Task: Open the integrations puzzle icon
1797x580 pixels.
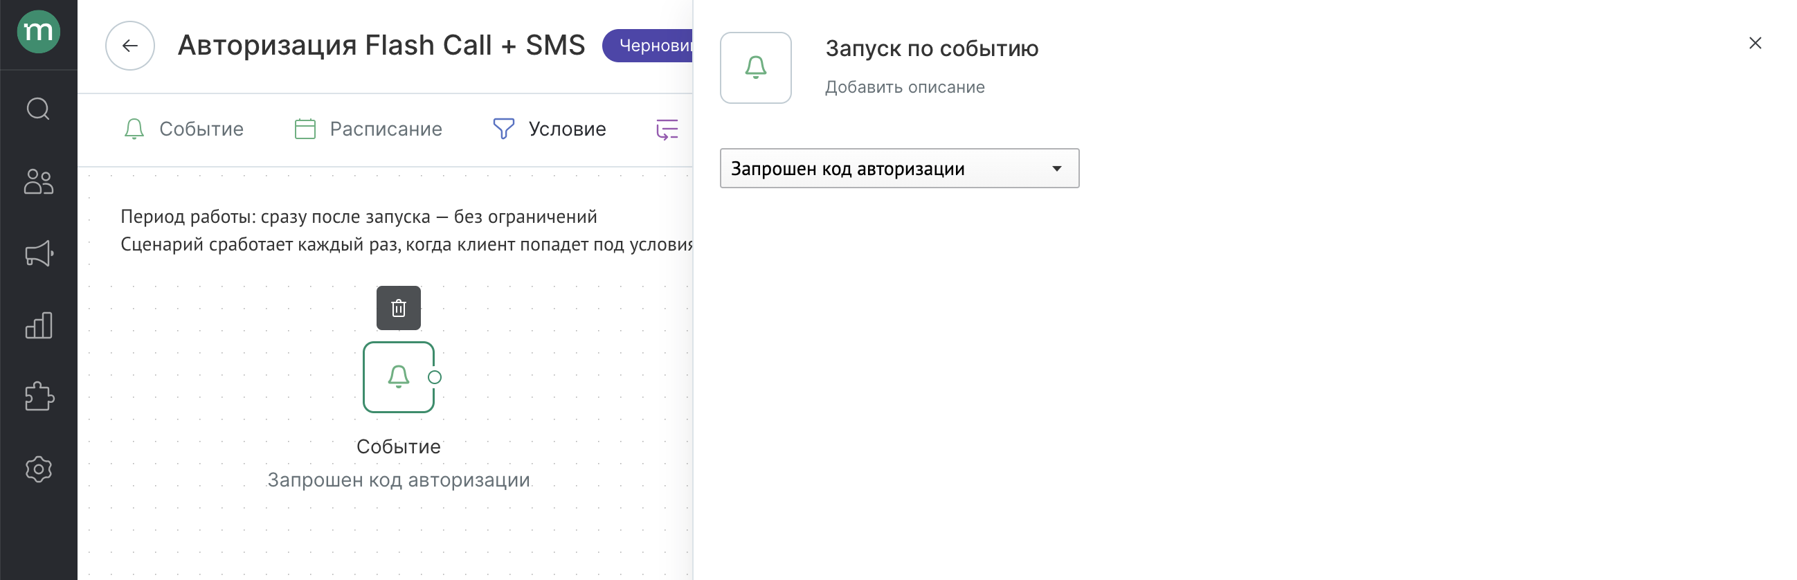Action: [38, 397]
